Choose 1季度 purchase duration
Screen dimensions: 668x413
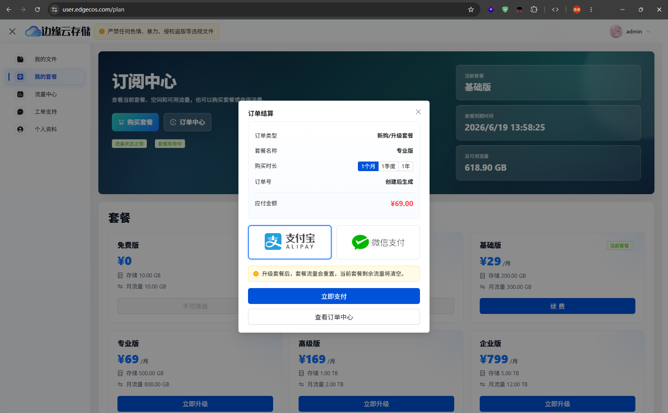[389, 166]
